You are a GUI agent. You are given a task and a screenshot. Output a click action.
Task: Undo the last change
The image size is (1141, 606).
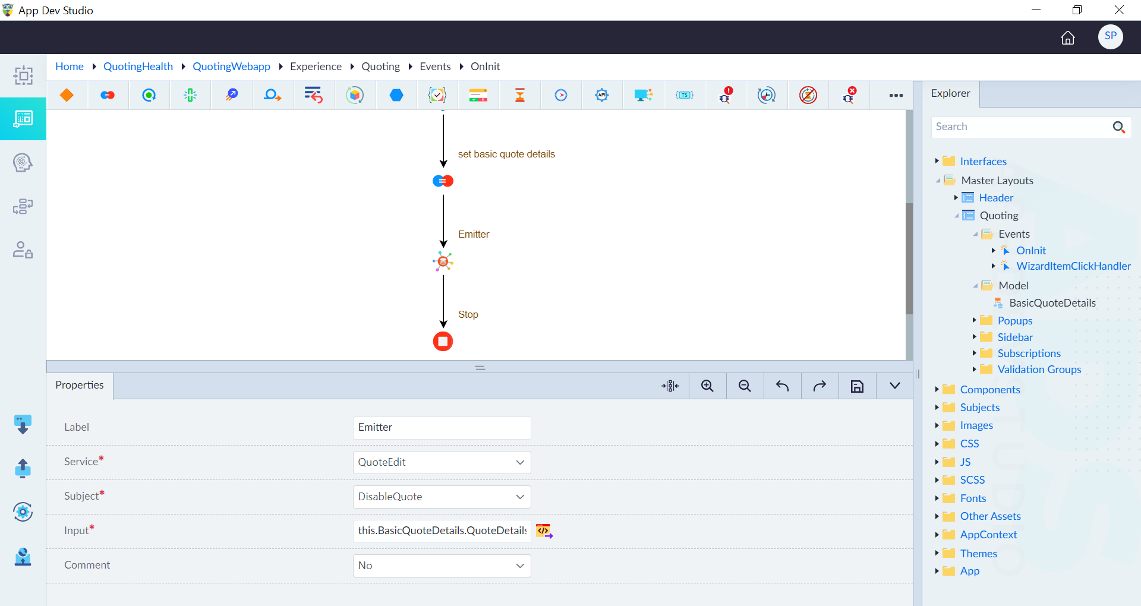pos(782,386)
